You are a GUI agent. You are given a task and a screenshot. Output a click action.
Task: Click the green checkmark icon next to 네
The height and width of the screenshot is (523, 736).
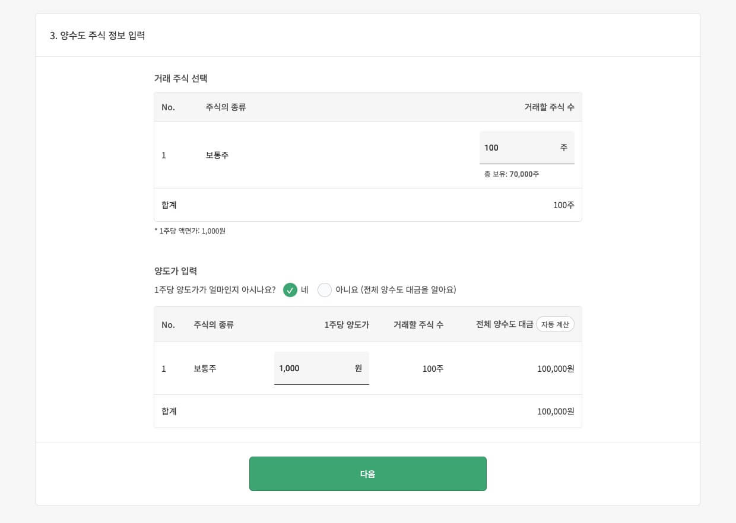tap(290, 290)
